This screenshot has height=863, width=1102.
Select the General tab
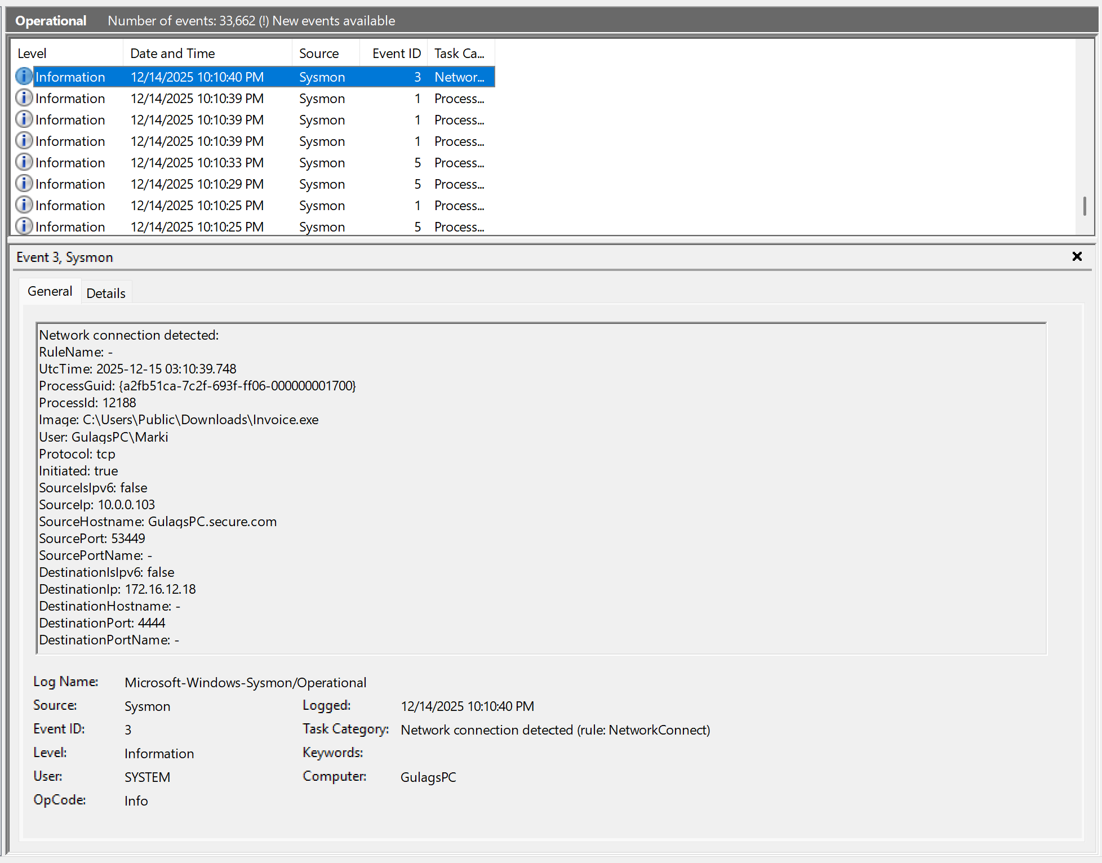coord(50,291)
